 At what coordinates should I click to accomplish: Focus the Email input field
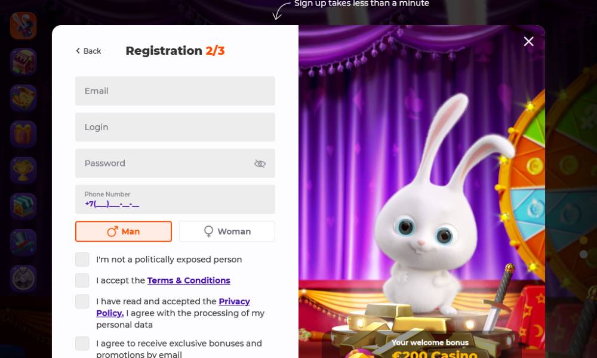coord(175,91)
